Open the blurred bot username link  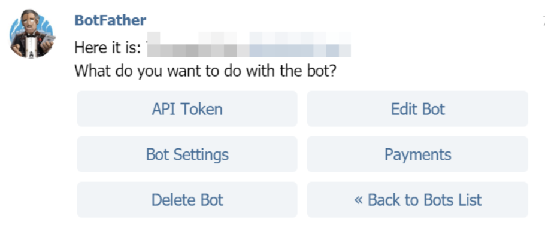(x=249, y=44)
